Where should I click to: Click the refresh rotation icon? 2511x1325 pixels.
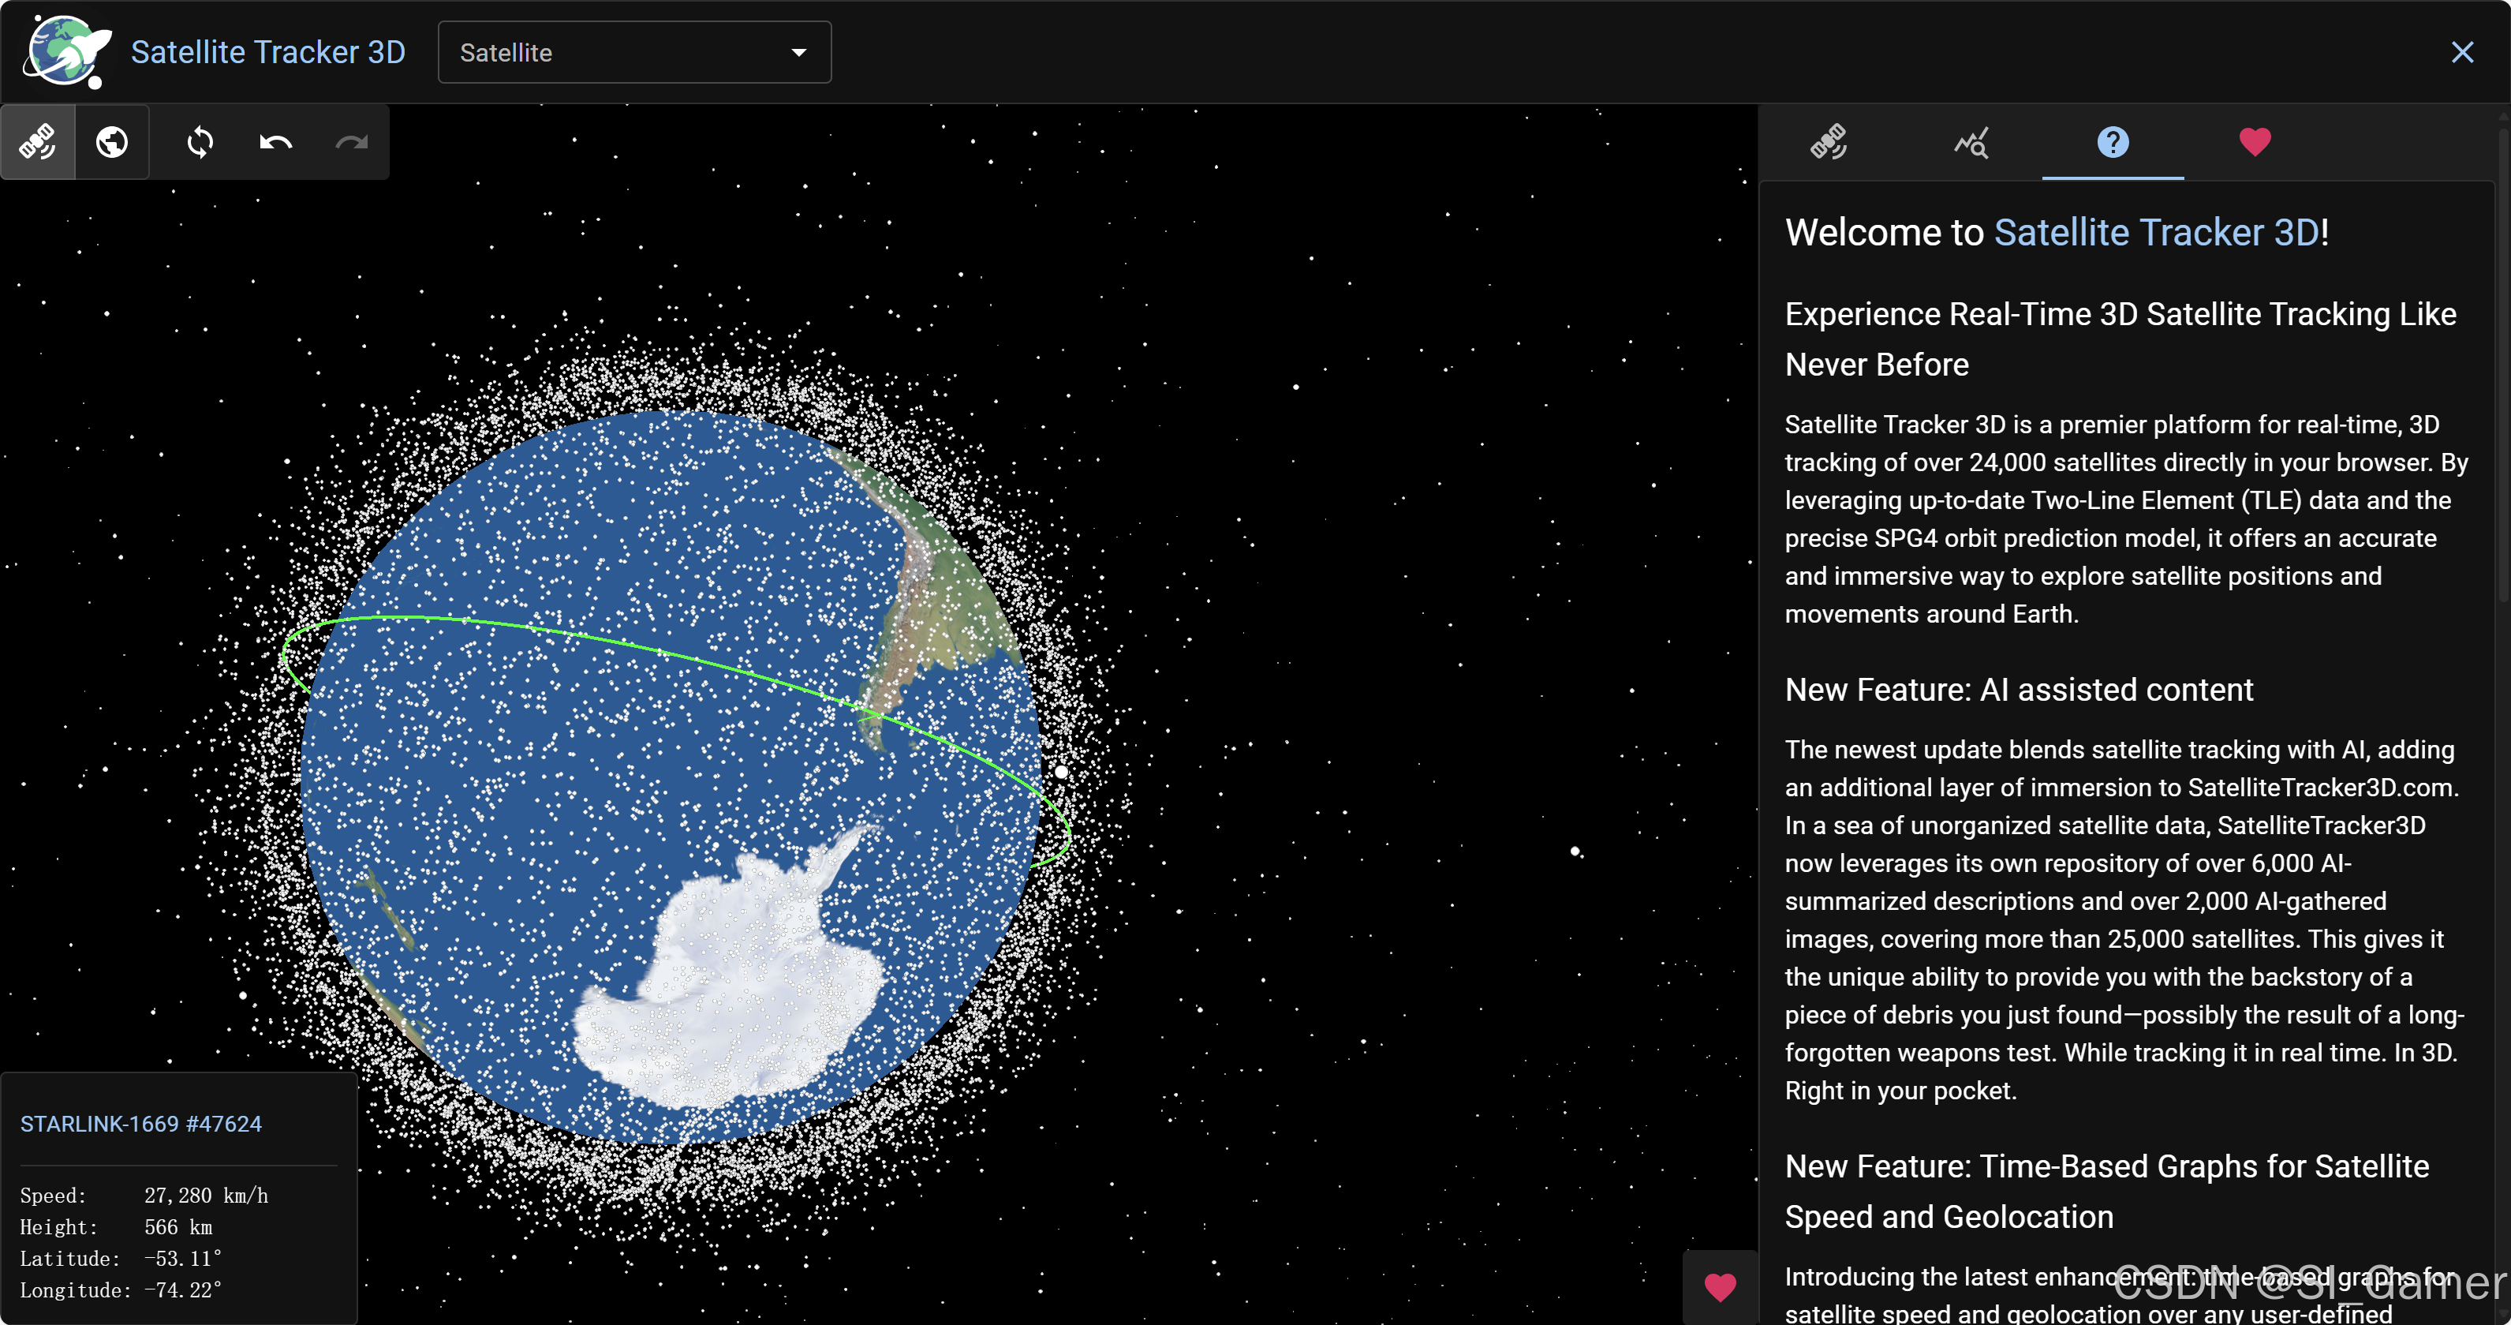(200, 142)
